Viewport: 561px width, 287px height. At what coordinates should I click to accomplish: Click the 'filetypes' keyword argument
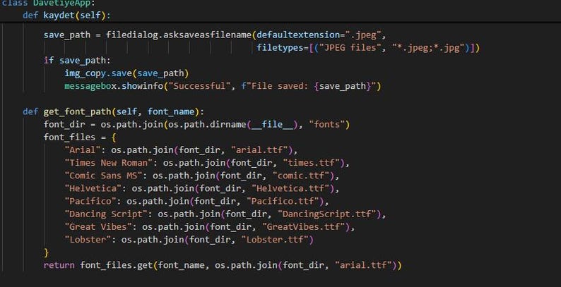pyautogui.click(x=280, y=48)
